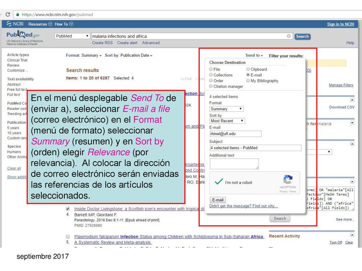Open the Send to dropdown
The image size is (362, 271).
pos(254,55)
